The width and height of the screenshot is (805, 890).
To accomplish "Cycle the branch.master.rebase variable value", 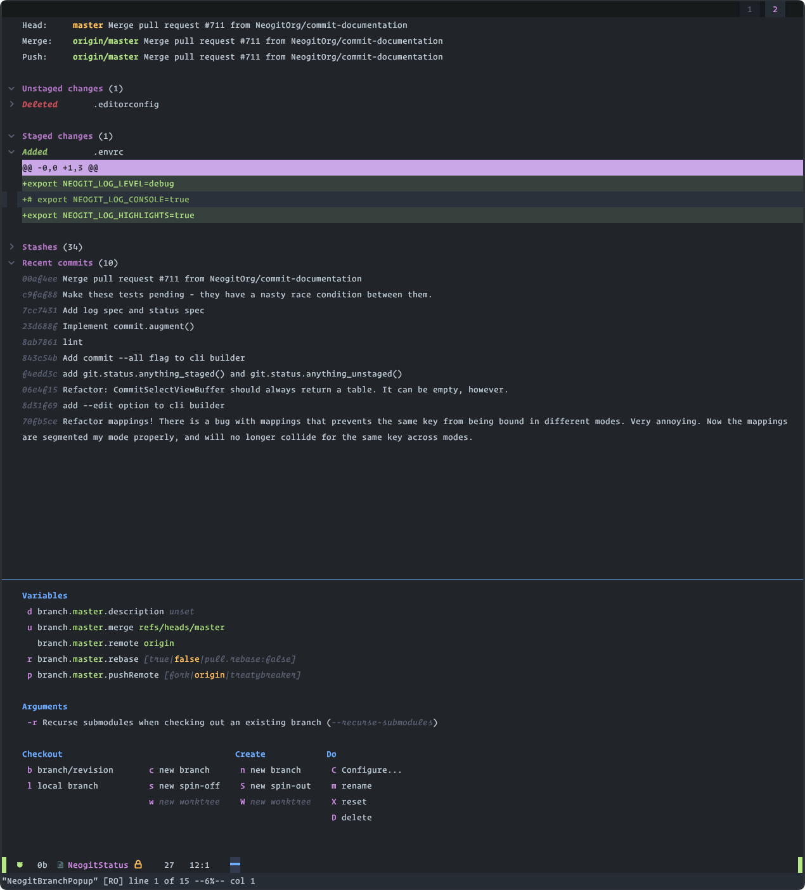I will (x=30, y=659).
